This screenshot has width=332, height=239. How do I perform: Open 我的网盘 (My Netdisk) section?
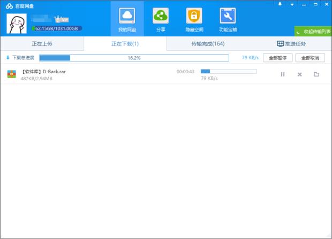pos(127,19)
